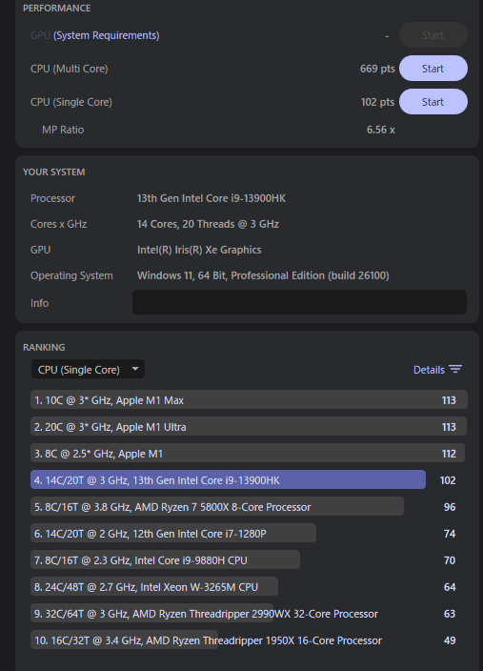Open the Details link in Ranking
Image resolution: width=483 pixels, height=671 pixels.
(x=429, y=370)
